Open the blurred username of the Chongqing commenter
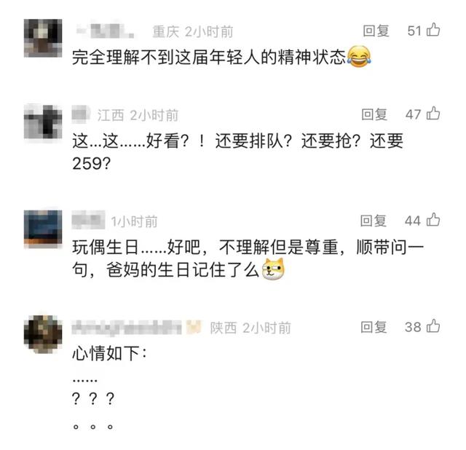The height and width of the screenshot is (450, 466). (104, 31)
